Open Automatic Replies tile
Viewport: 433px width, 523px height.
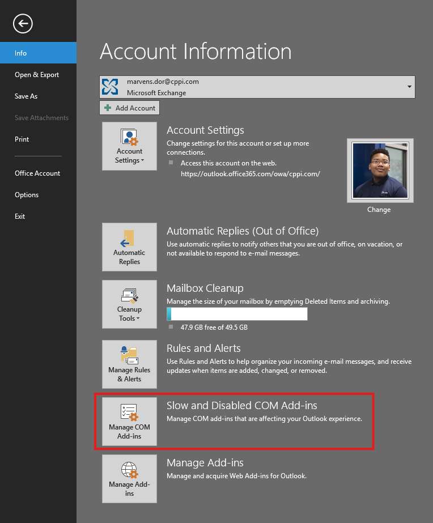[129, 247]
